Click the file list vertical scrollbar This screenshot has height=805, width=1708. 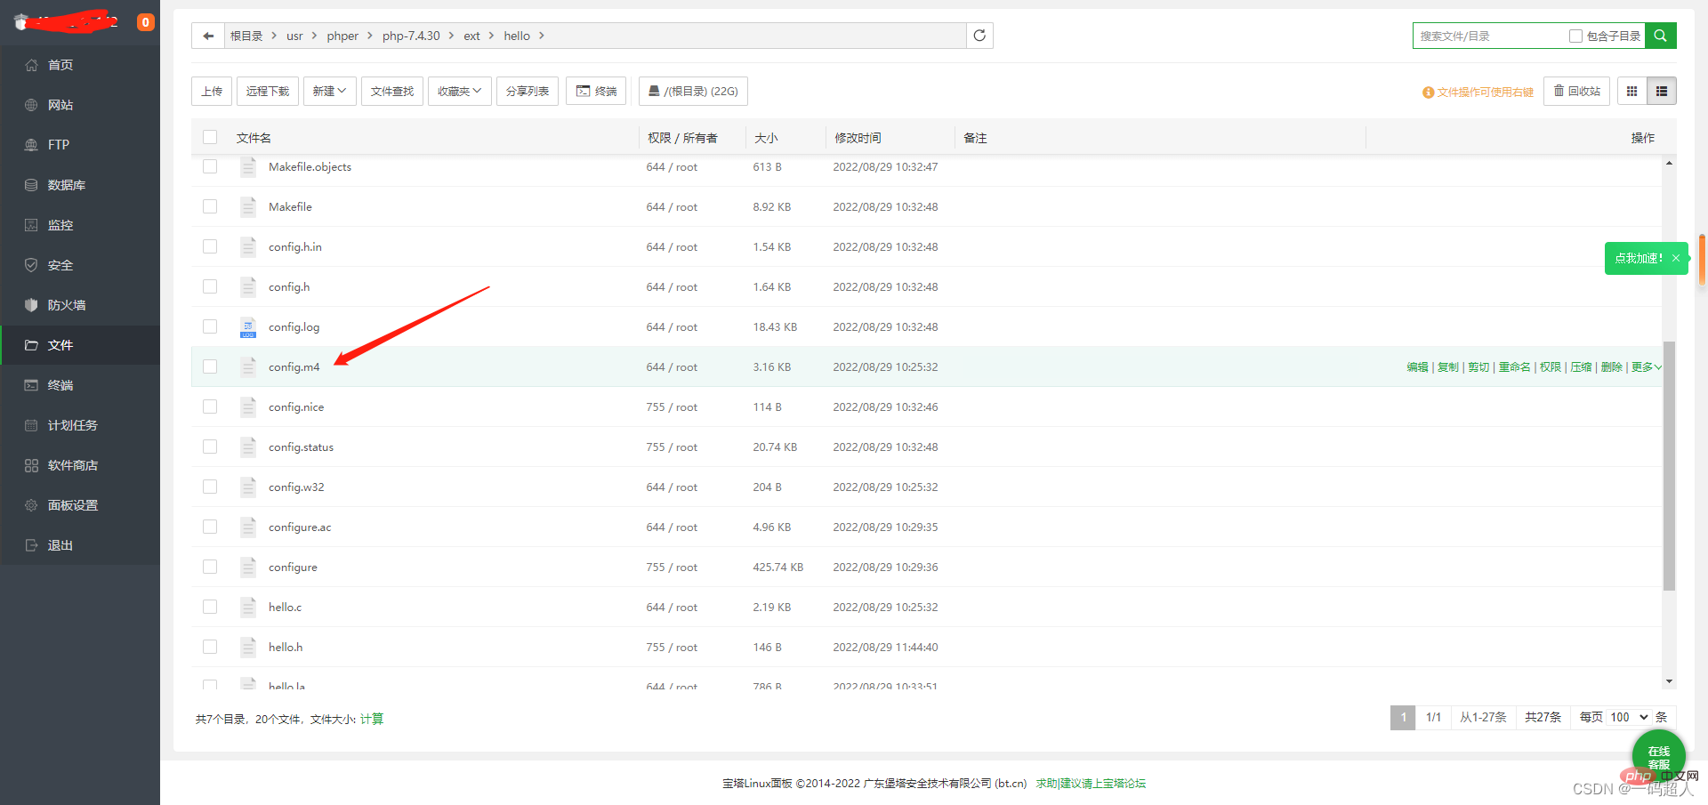click(x=1669, y=465)
